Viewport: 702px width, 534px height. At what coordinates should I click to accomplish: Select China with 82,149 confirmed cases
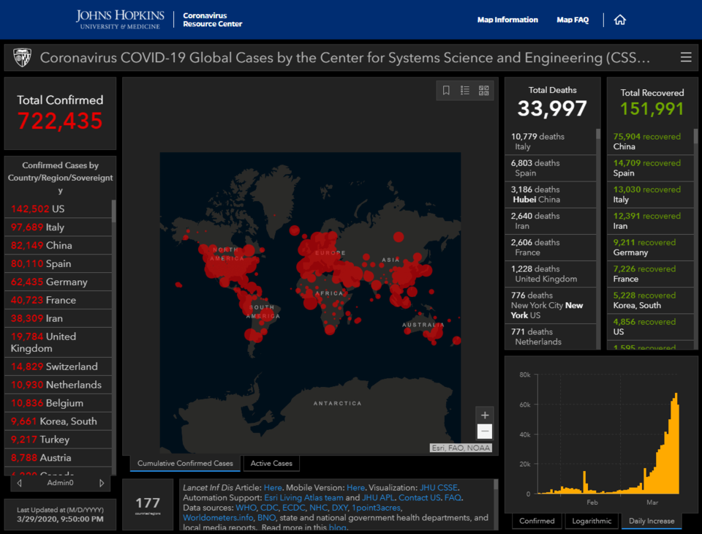pos(58,246)
